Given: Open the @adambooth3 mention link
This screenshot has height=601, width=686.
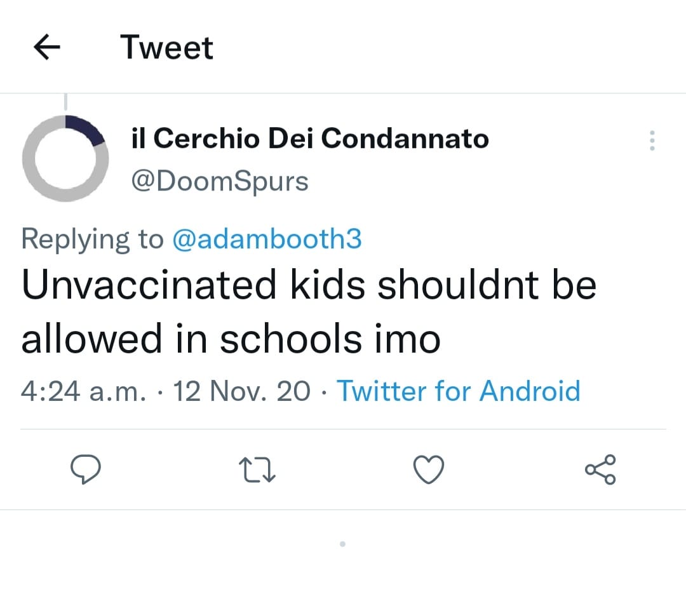Looking at the screenshot, I should [267, 238].
